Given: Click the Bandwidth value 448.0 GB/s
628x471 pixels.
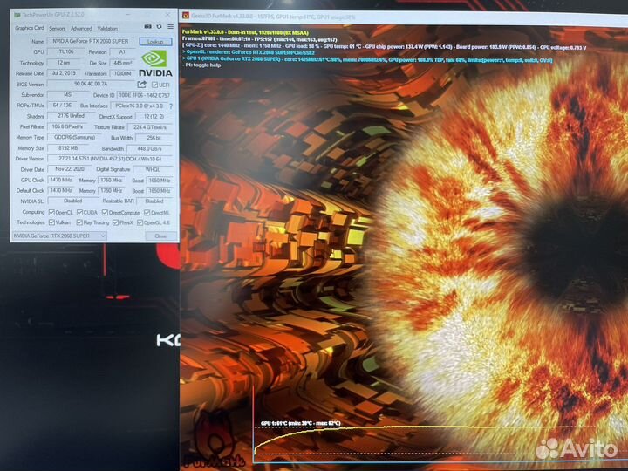Looking at the screenshot, I should (x=150, y=148).
